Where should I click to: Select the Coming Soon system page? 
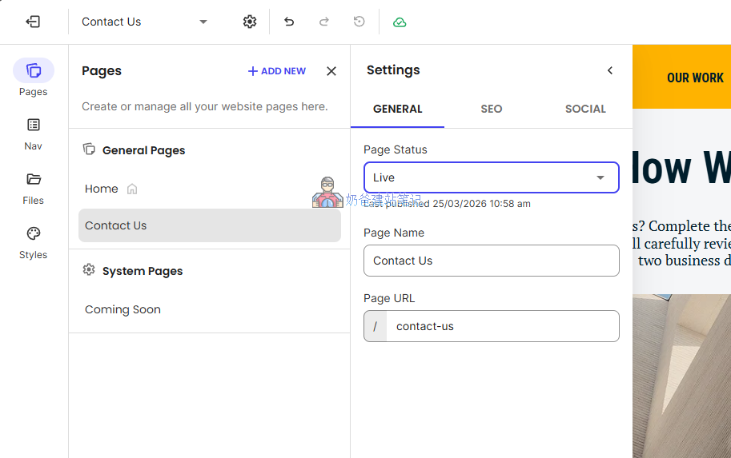(123, 309)
